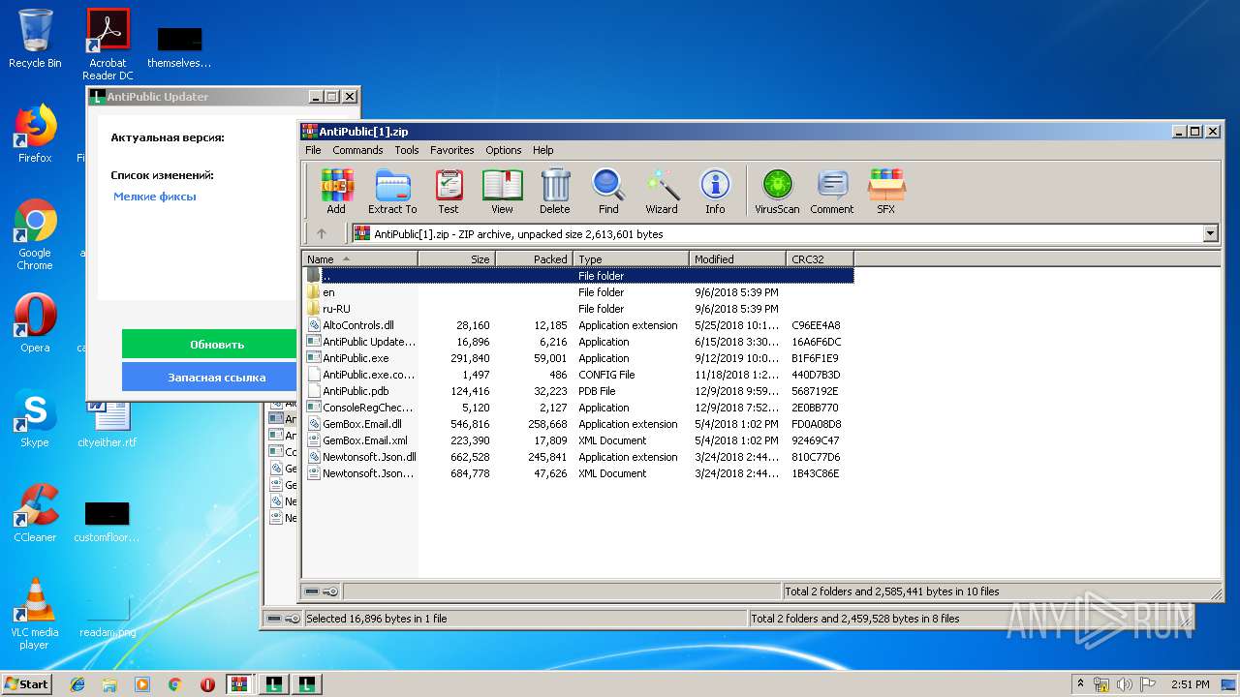This screenshot has width=1240, height=697.
Task: Select the GemBox.Email.xml file row
Action: click(x=578, y=440)
